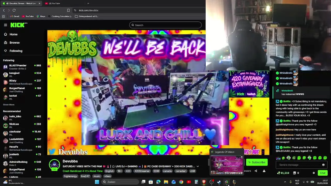
Task: Click the Subscribe button
Action: point(257,162)
